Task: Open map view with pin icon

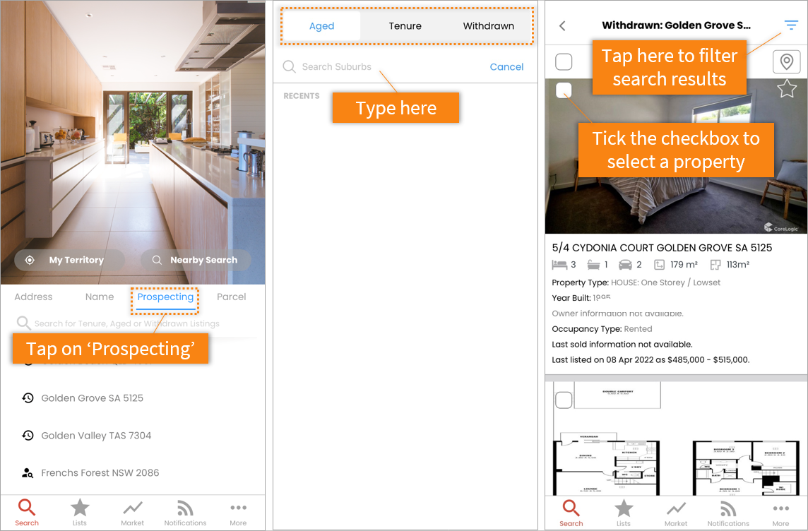Action: point(786,62)
